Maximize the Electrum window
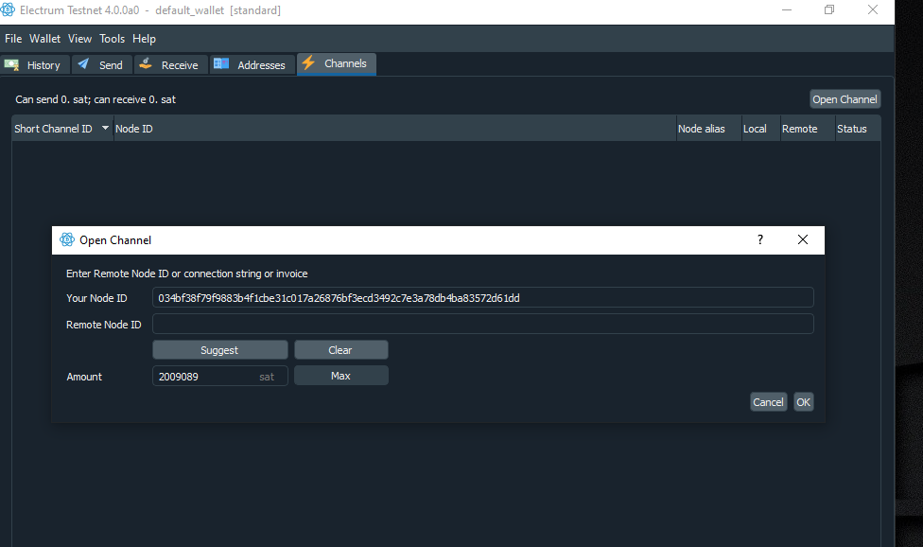The width and height of the screenshot is (923, 547). tap(829, 10)
